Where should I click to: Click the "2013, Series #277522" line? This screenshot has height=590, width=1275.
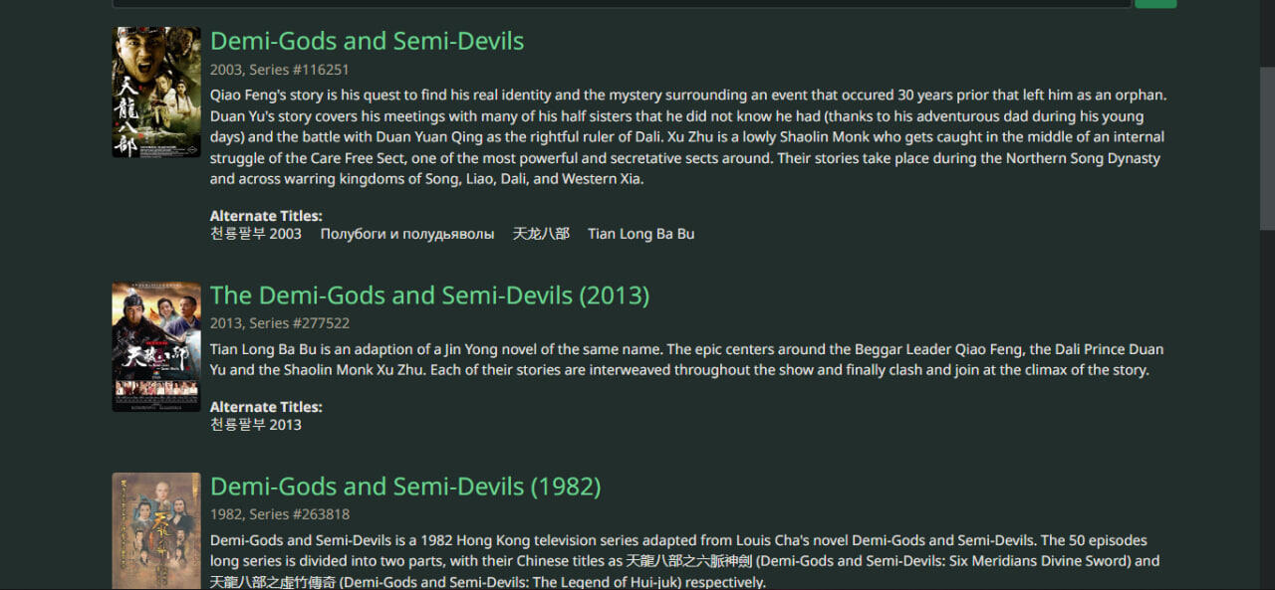tap(279, 323)
